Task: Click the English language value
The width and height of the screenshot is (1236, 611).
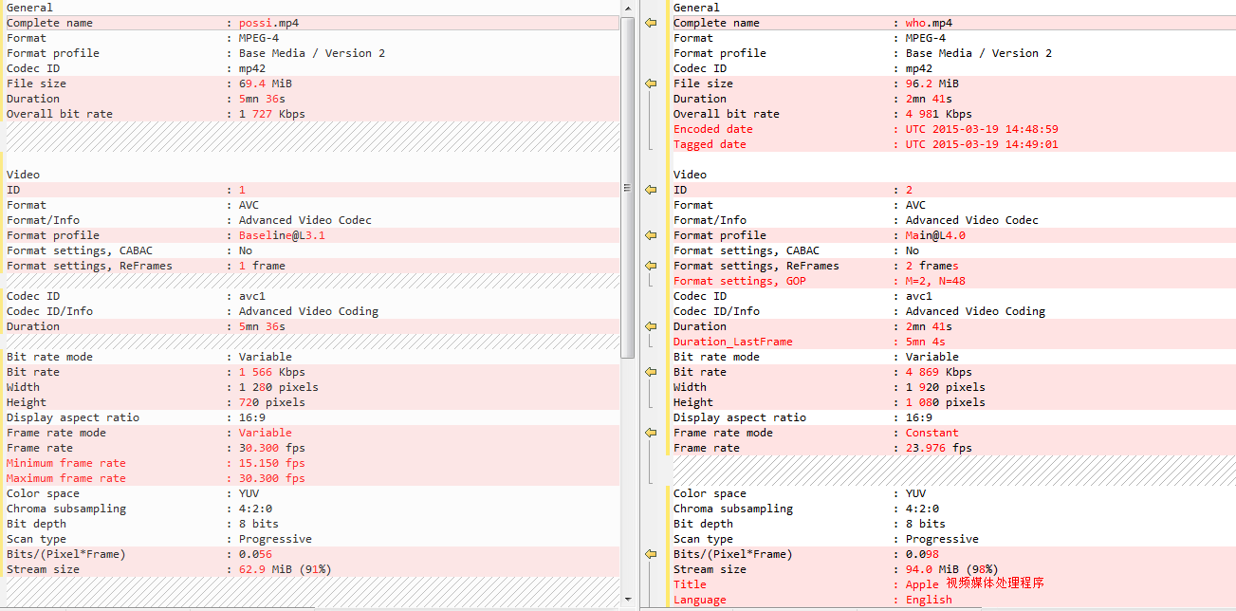Action: [x=930, y=600]
